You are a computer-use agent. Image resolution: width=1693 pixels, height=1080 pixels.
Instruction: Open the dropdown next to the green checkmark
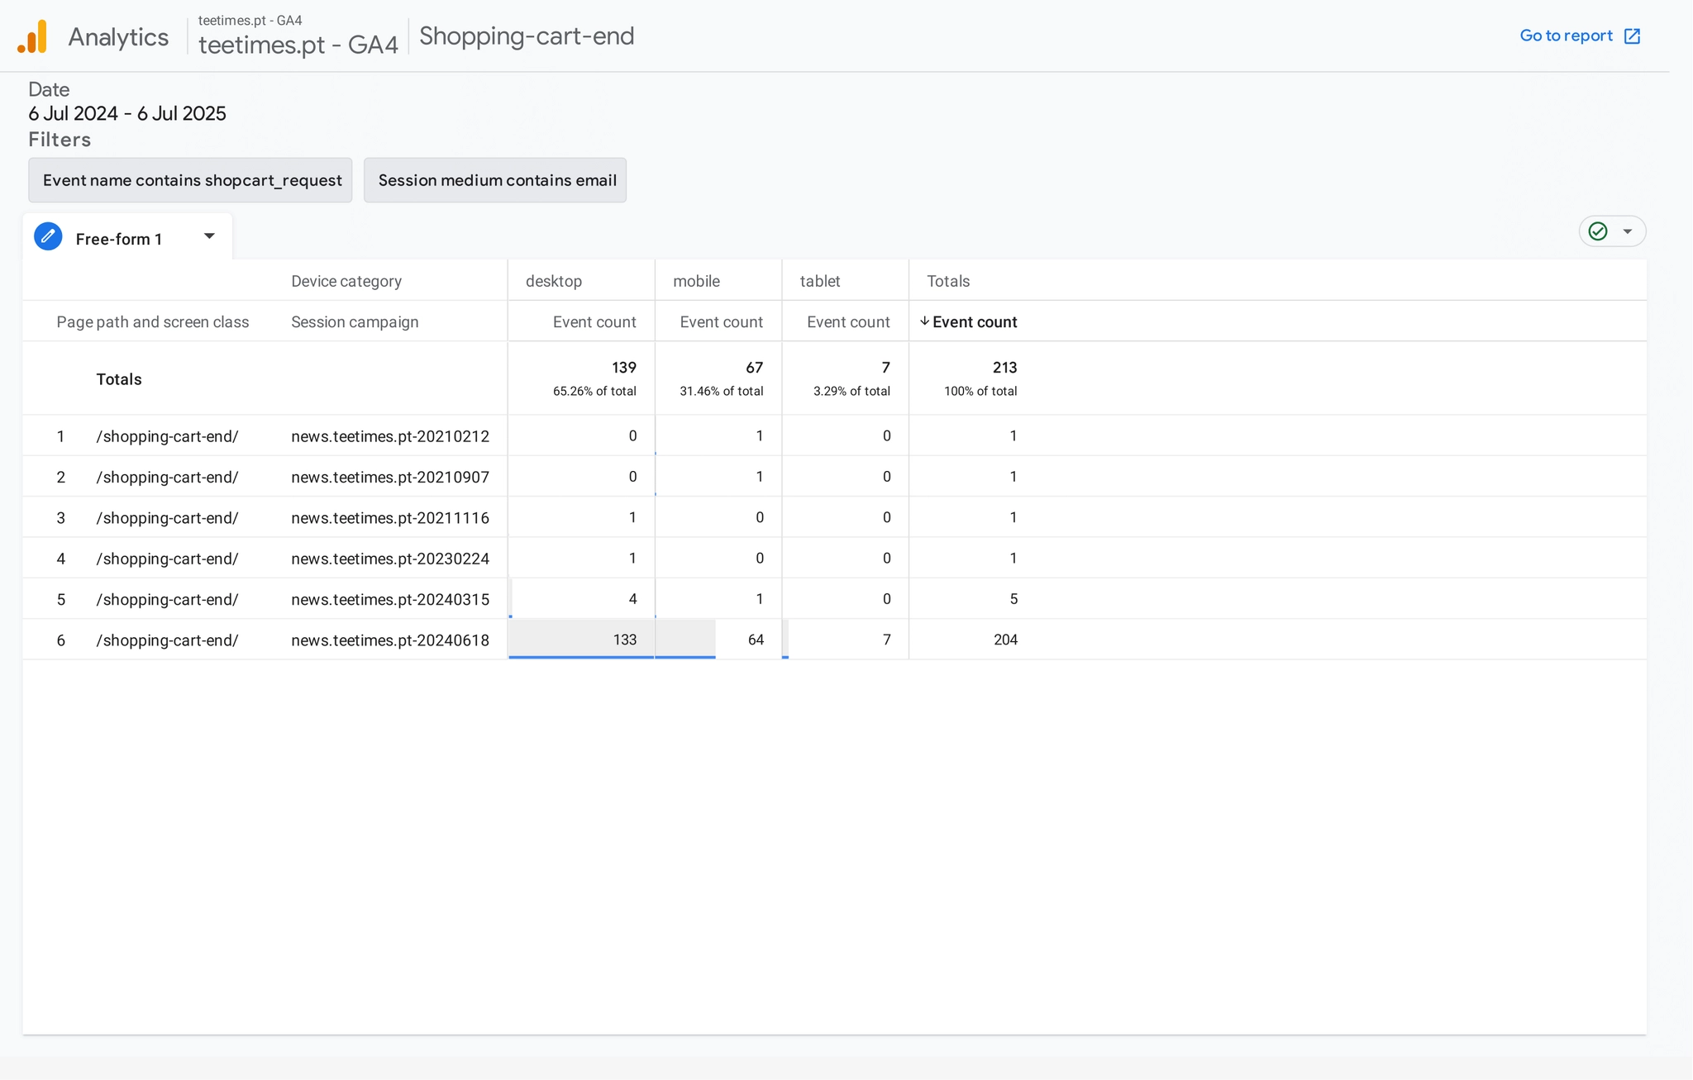point(1626,231)
